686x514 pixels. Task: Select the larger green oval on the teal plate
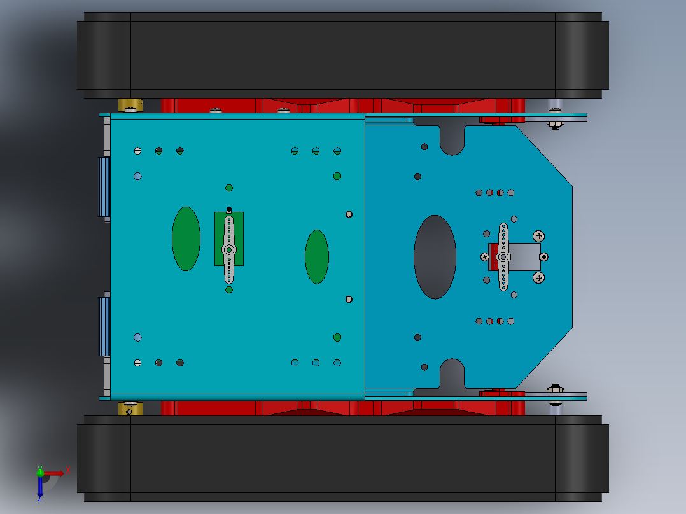pos(186,239)
